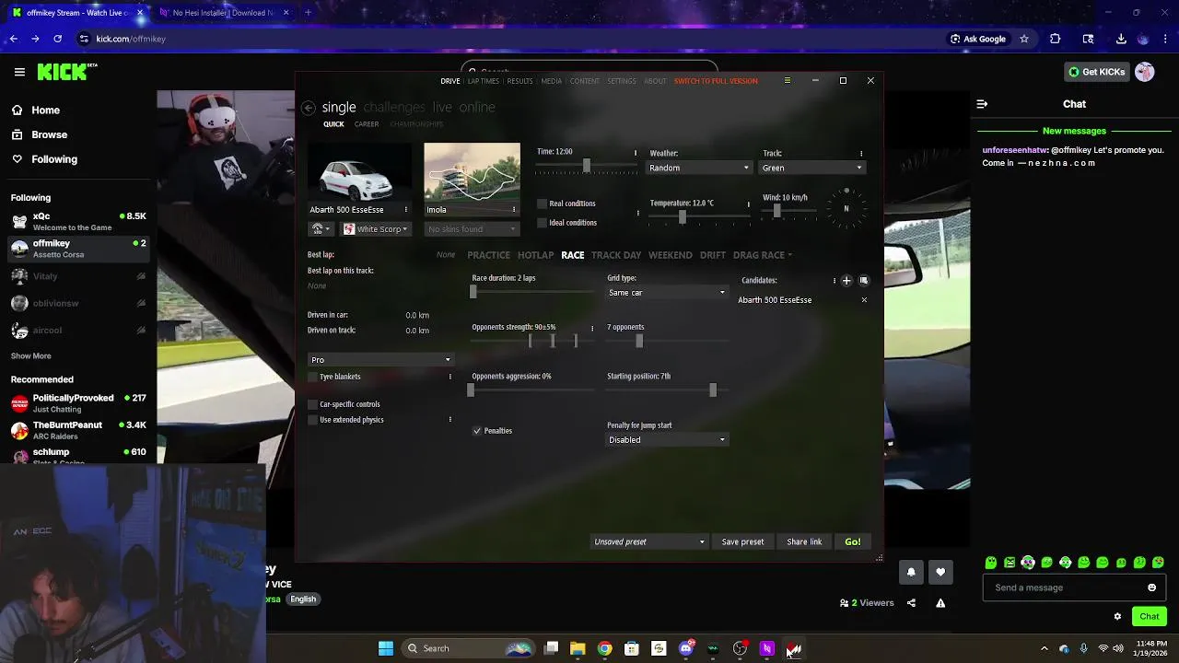Select the Career sub-tab
This screenshot has height=663, width=1179.
[x=367, y=124]
